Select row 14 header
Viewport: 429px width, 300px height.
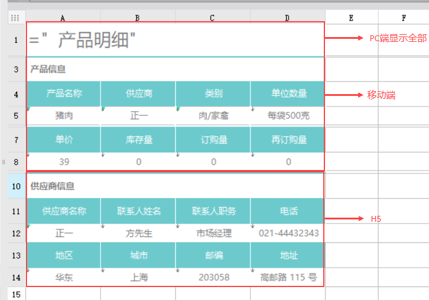tap(16, 277)
